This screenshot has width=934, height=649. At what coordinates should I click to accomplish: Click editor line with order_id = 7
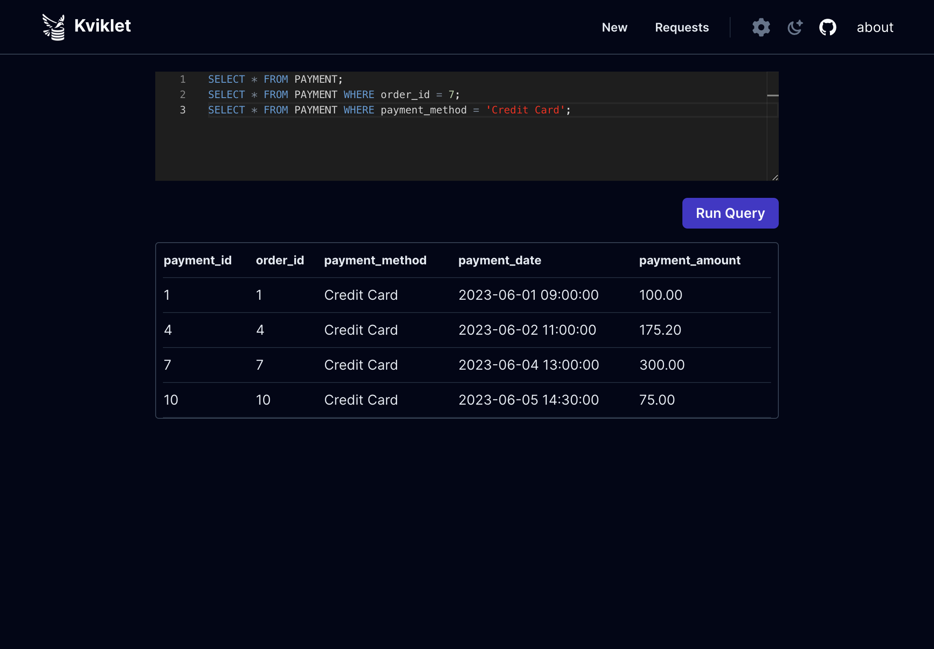(334, 95)
